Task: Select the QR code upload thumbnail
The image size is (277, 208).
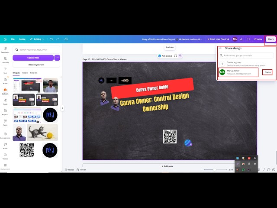Action: [x=27, y=150]
